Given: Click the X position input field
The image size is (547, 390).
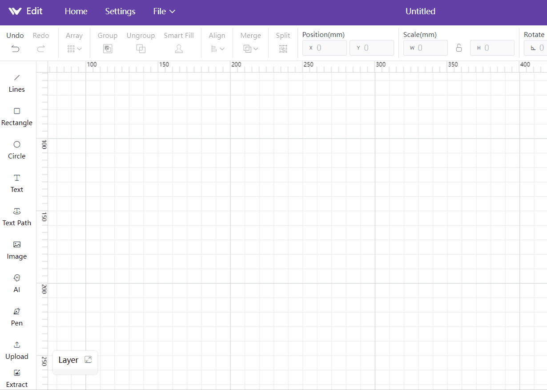Looking at the screenshot, I should (x=325, y=48).
